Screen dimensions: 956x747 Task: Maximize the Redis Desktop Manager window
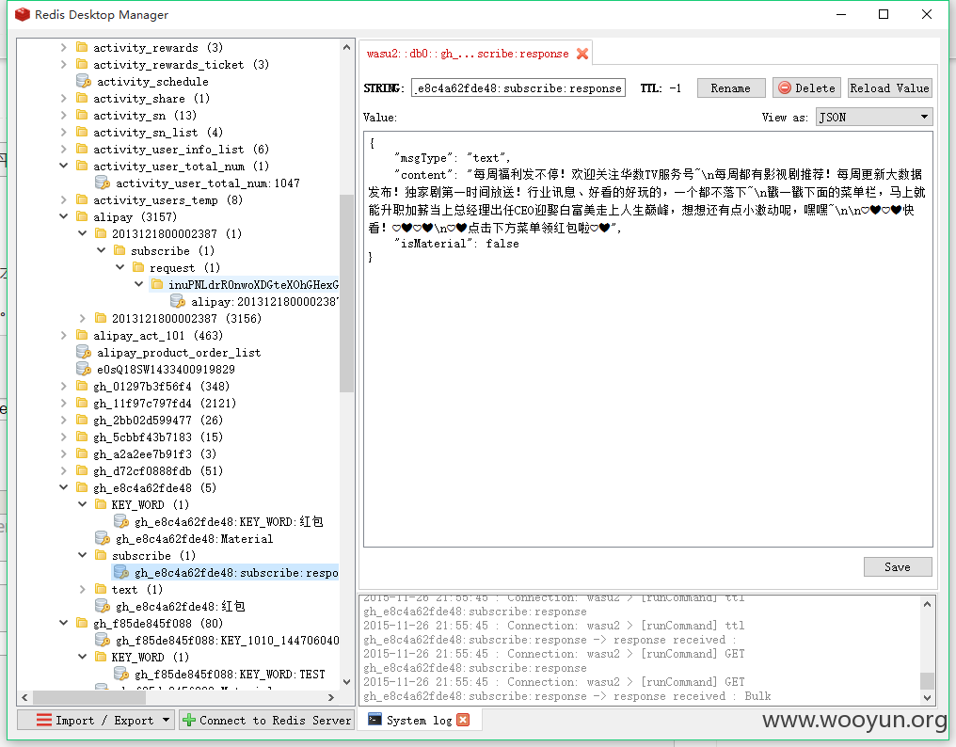[x=883, y=14]
